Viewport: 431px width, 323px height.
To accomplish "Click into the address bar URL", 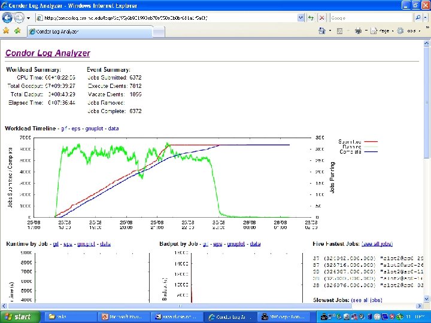I will (x=167, y=18).
